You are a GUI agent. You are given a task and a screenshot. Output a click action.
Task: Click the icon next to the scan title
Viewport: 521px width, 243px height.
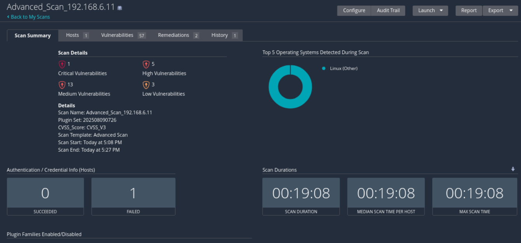click(120, 8)
